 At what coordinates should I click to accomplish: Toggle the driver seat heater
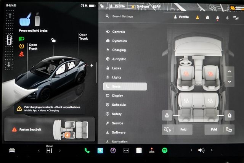point(186,73)
